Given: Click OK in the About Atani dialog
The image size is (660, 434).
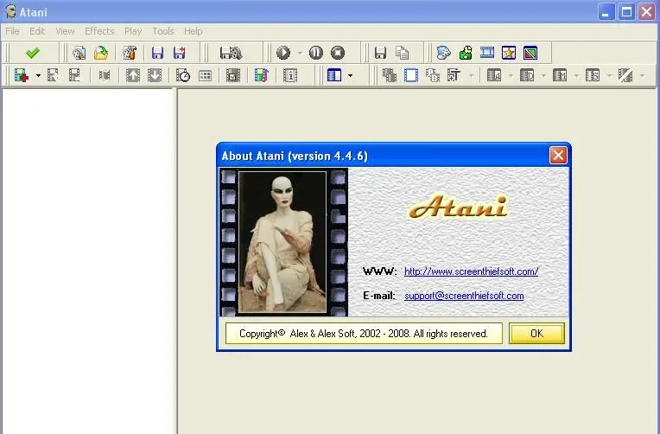Looking at the screenshot, I should pos(536,334).
